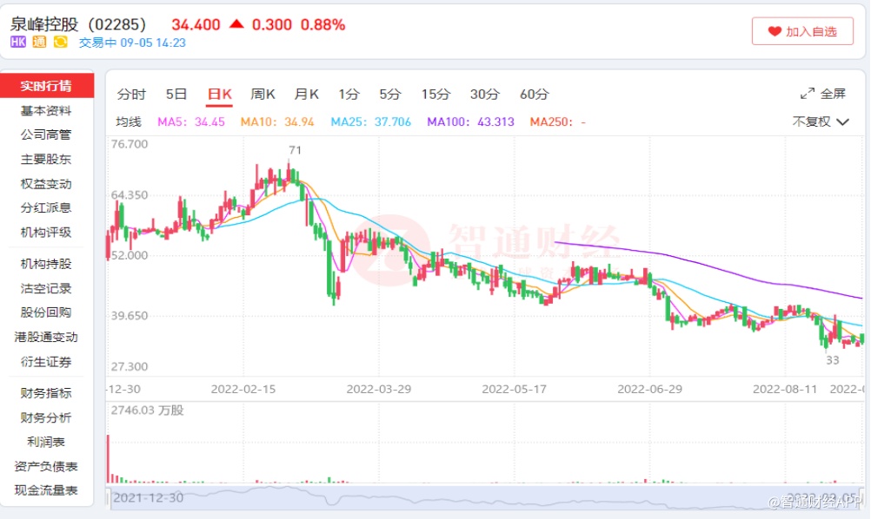The width and height of the screenshot is (871, 519).
Task: Open 港股通变动 in sidebar
Action: pyautogui.click(x=46, y=337)
